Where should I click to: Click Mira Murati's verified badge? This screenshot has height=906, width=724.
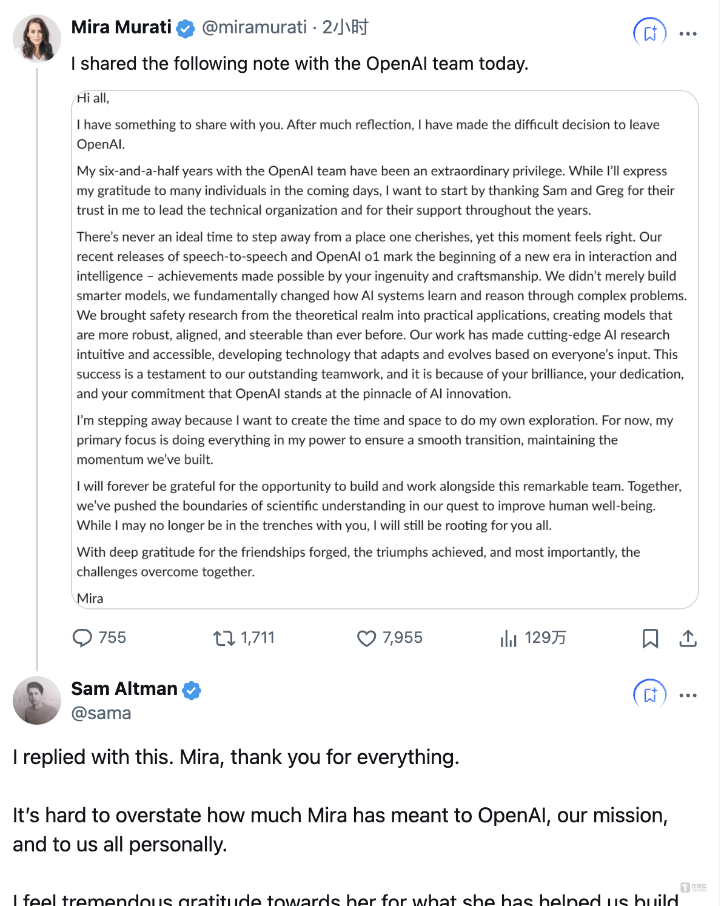[x=186, y=29]
